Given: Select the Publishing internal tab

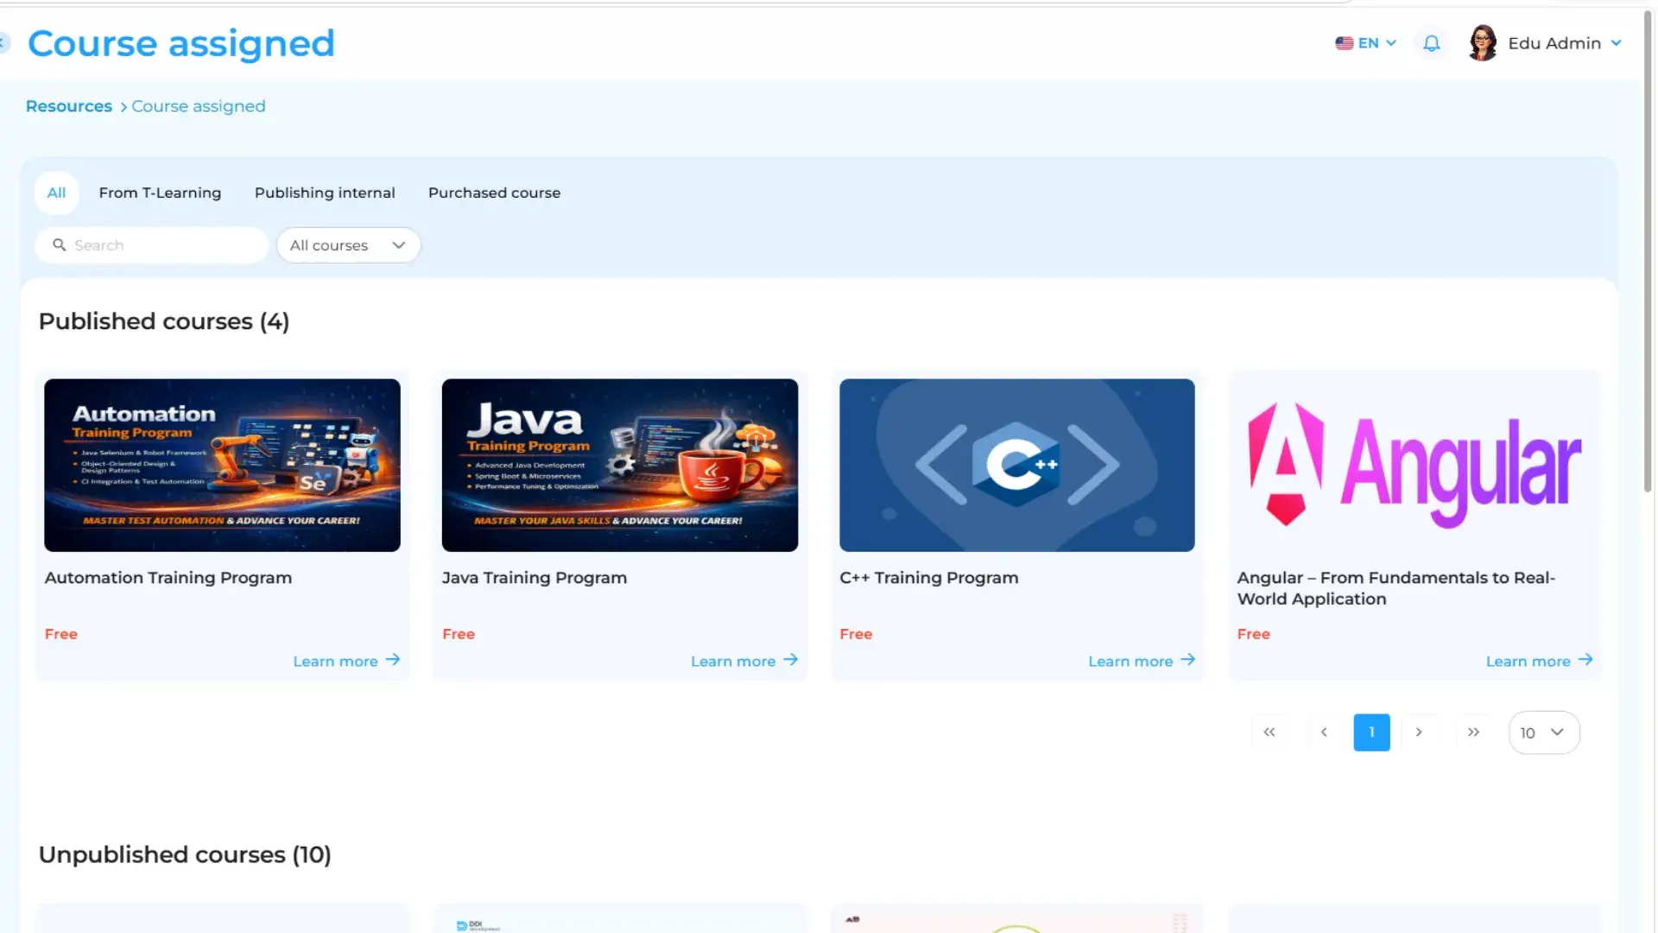Looking at the screenshot, I should coord(325,193).
